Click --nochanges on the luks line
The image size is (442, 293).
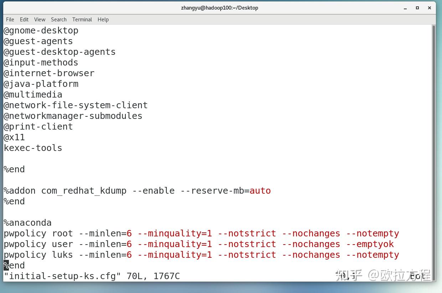[x=311, y=255]
